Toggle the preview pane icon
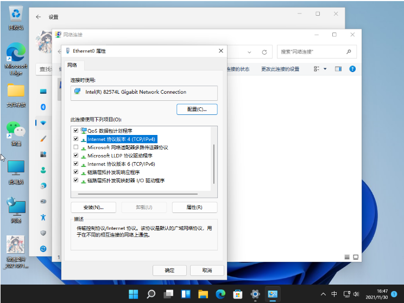 pos(338,69)
